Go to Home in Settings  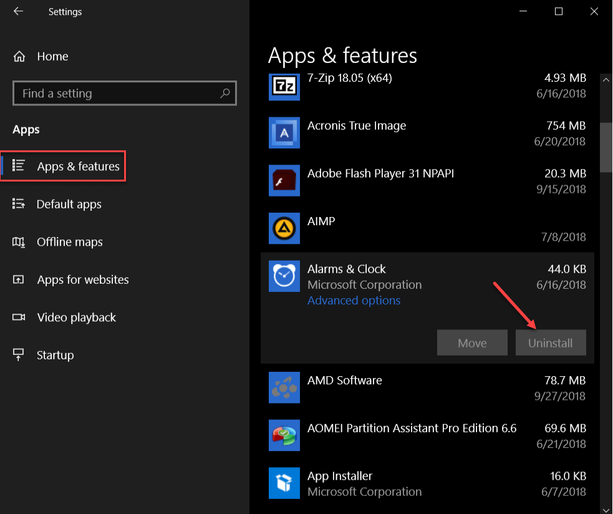tap(52, 56)
